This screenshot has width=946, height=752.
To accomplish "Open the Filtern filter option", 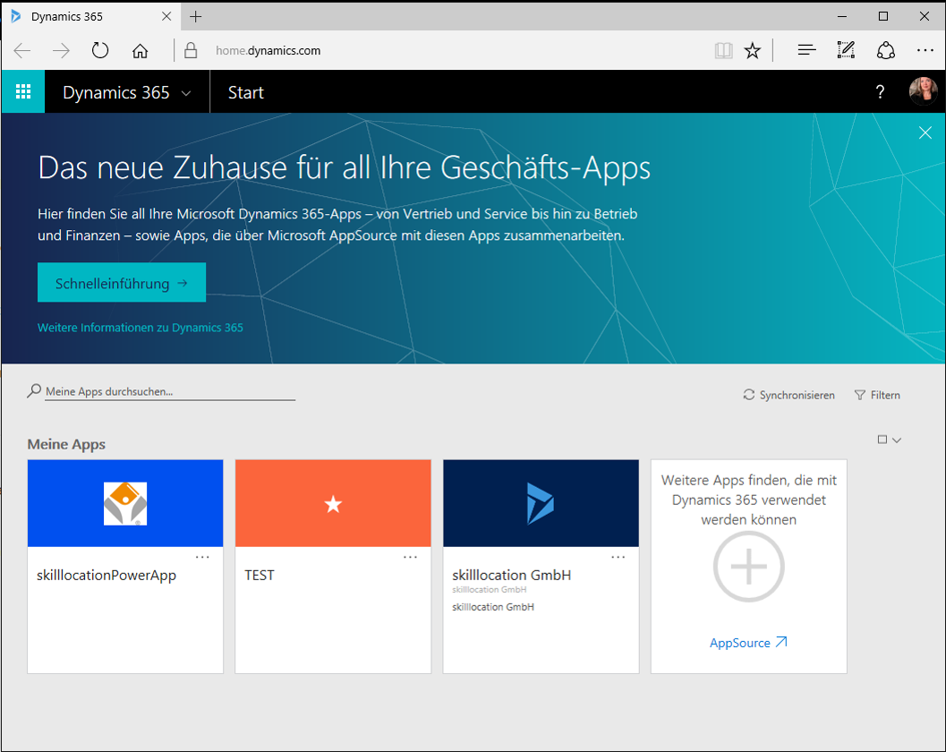I will [877, 395].
